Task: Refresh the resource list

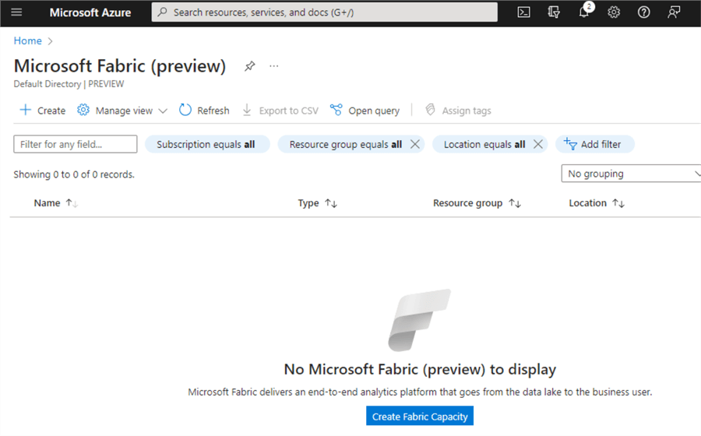Action: click(x=204, y=111)
